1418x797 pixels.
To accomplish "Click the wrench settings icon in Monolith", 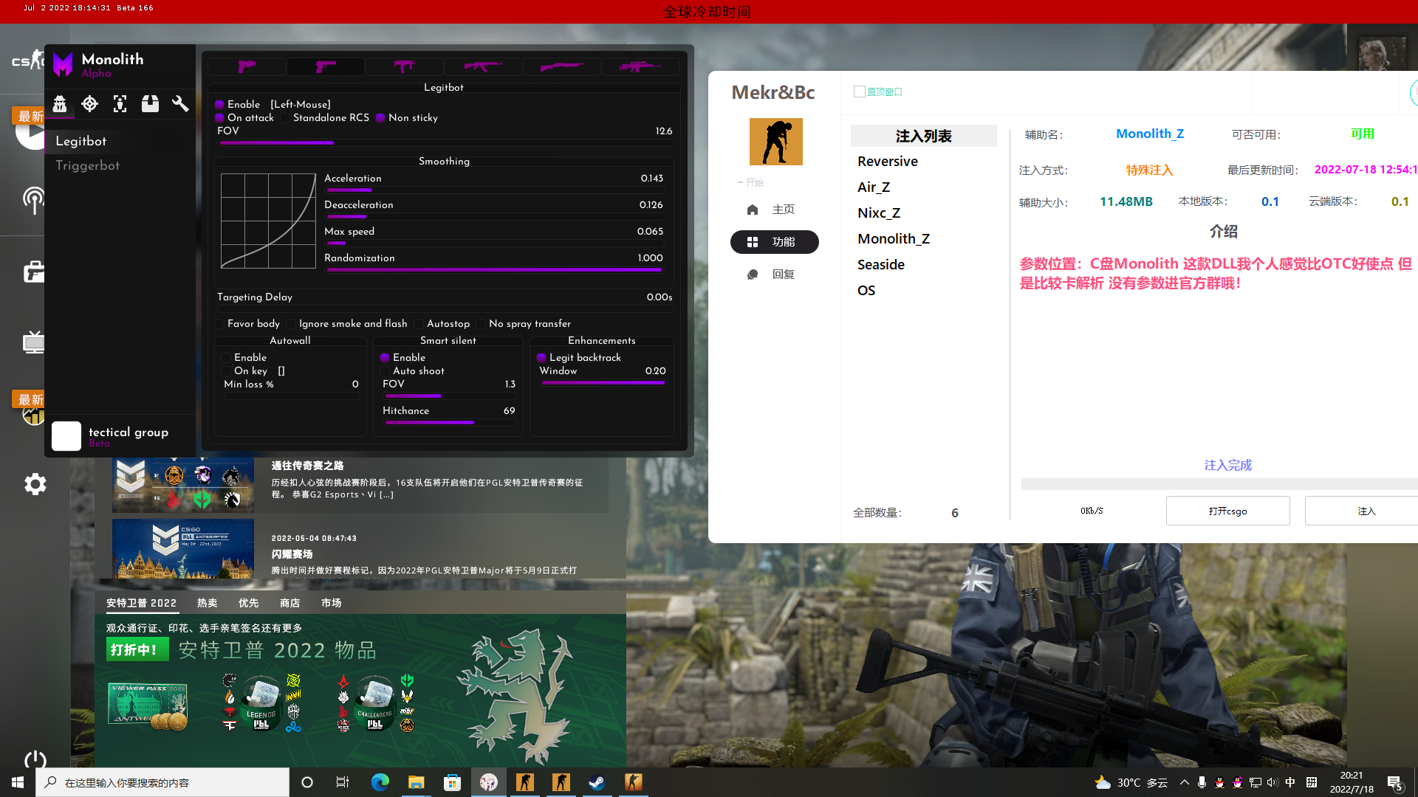I will [180, 104].
